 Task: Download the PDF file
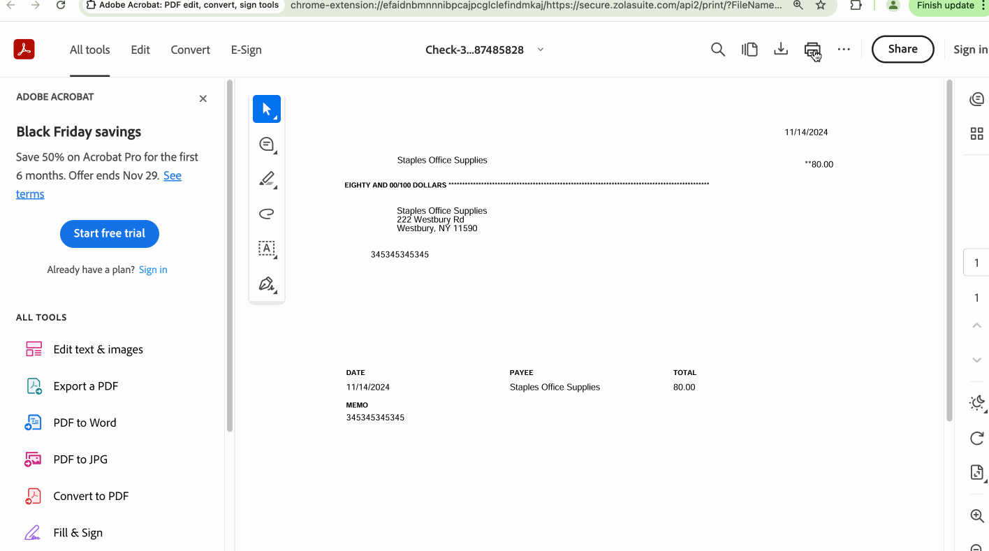(x=781, y=50)
